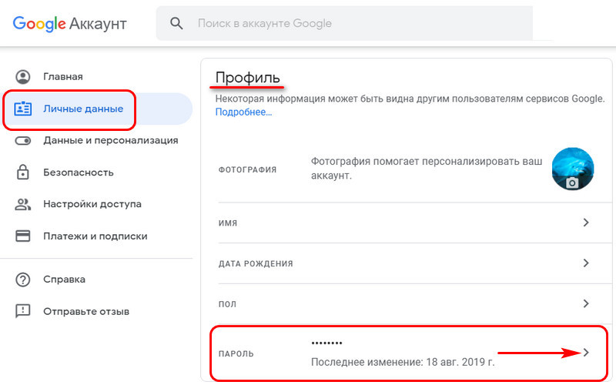This screenshot has height=385, width=616.
Task: Focus the Поиск в аккаунте Google field
Action: coord(344,24)
